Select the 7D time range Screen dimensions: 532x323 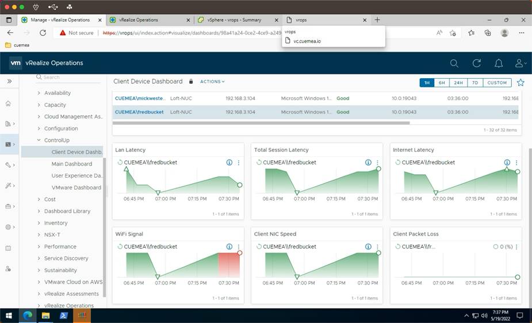click(475, 82)
